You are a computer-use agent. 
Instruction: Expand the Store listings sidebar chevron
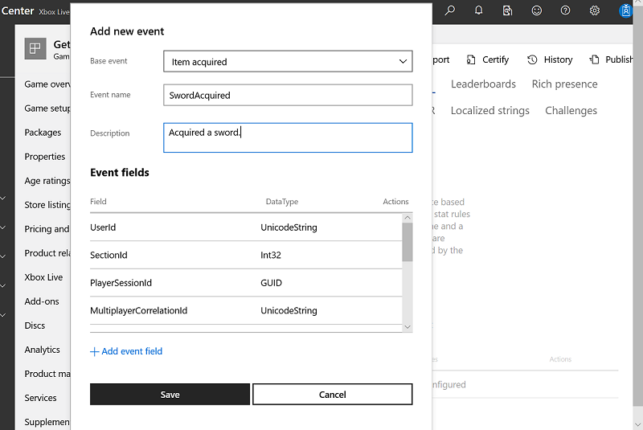(x=3, y=199)
